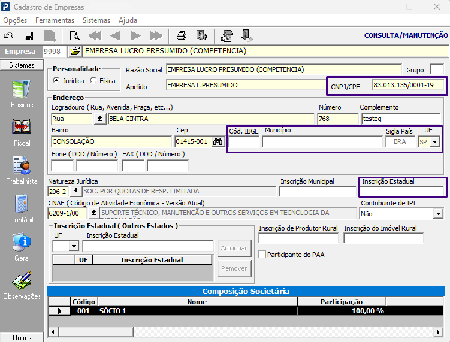The image size is (450, 342).
Task: Open the Trabalhista sidebar section
Action: point(22,171)
